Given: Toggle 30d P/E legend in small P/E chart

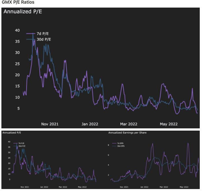Looking at the screenshot, I should pos(19,146).
